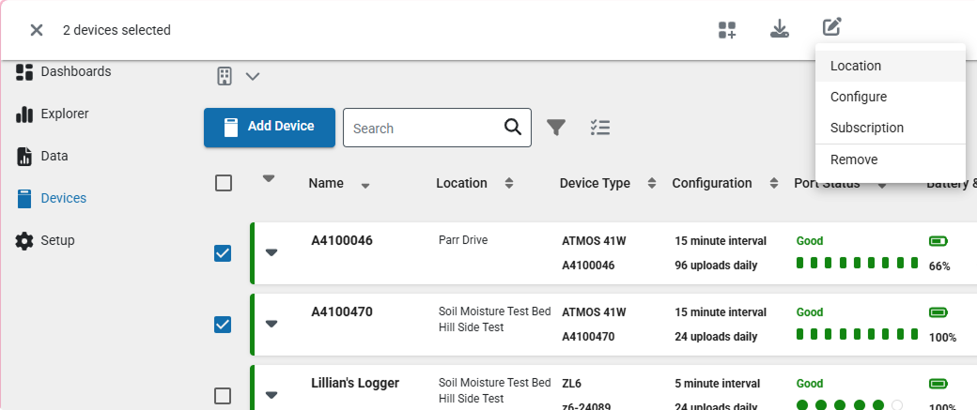Click the Data file chart icon
Image resolution: width=977 pixels, height=410 pixels.
click(23, 157)
